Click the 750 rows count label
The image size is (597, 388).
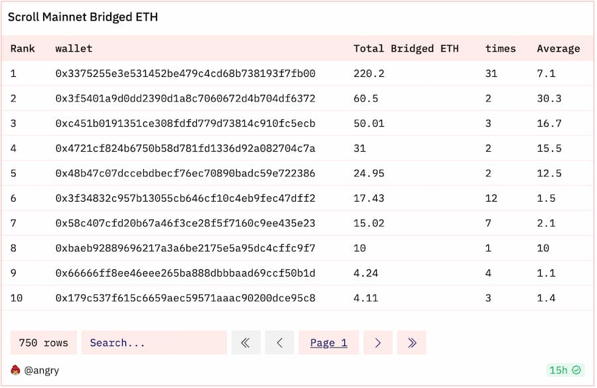pyautogui.click(x=43, y=343)
